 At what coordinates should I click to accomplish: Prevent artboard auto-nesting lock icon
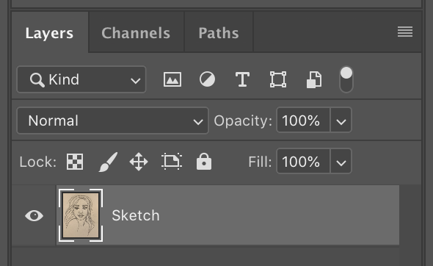(172, 161)
